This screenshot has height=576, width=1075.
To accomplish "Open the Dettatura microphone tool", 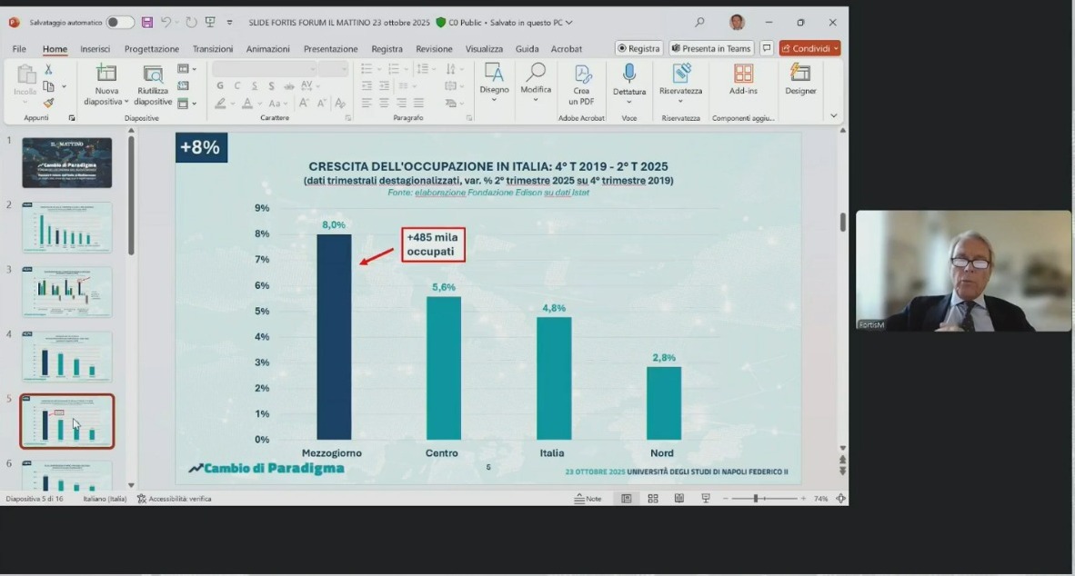I will click(x=629, y=76).
